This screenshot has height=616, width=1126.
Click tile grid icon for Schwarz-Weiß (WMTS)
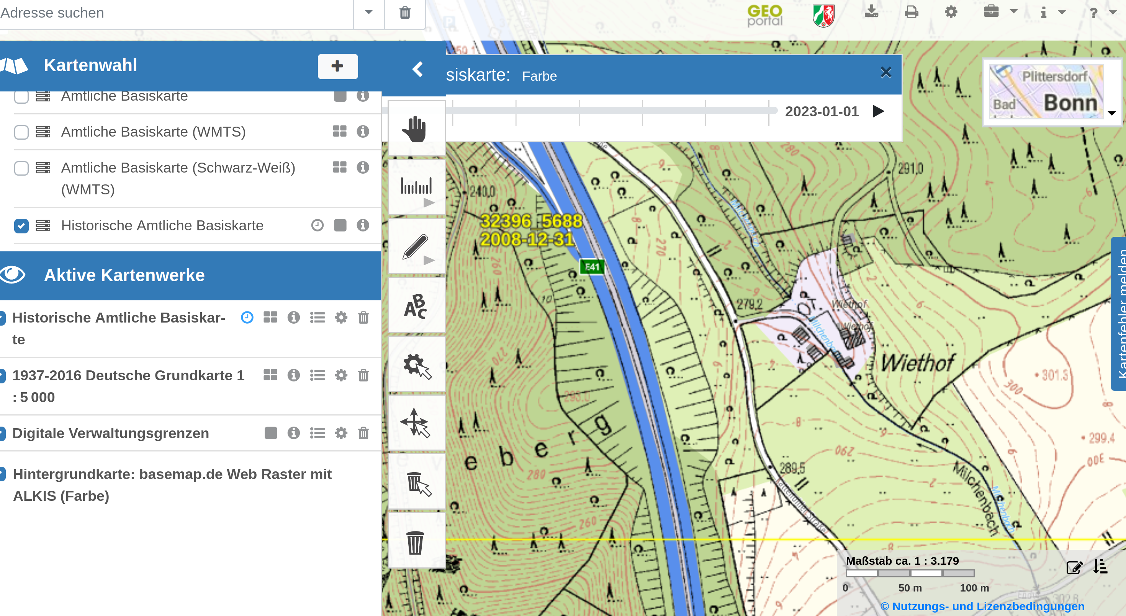coord(340,167)
